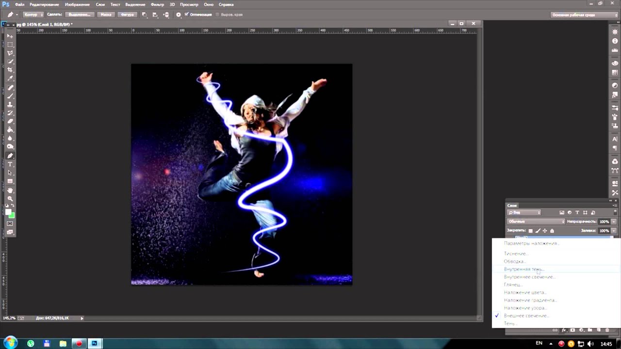Open the gear pen options in options bar
This screenshot has height=349, width=621.
178,15
